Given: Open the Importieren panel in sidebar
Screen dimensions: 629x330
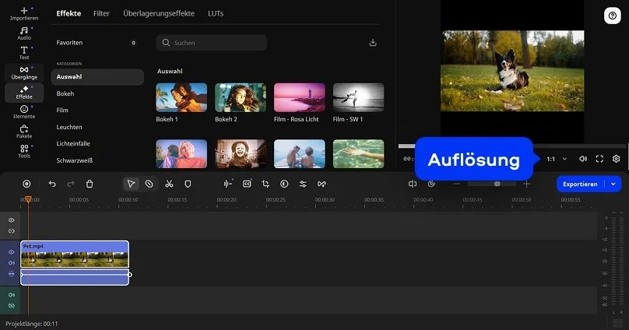Looking at the screenshot, I should [x=24, y=12].
